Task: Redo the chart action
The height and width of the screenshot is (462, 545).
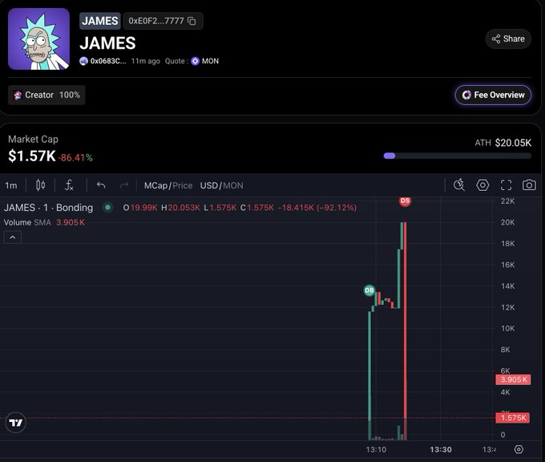Action: pyautogui.click(x=124, y=185)
